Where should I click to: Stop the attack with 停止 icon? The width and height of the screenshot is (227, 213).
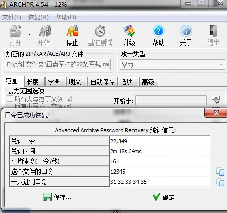[72, 31]
